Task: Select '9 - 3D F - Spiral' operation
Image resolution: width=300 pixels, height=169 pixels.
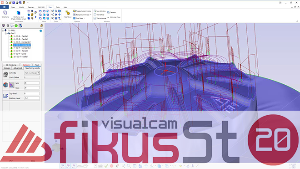Action: (20, 54)
